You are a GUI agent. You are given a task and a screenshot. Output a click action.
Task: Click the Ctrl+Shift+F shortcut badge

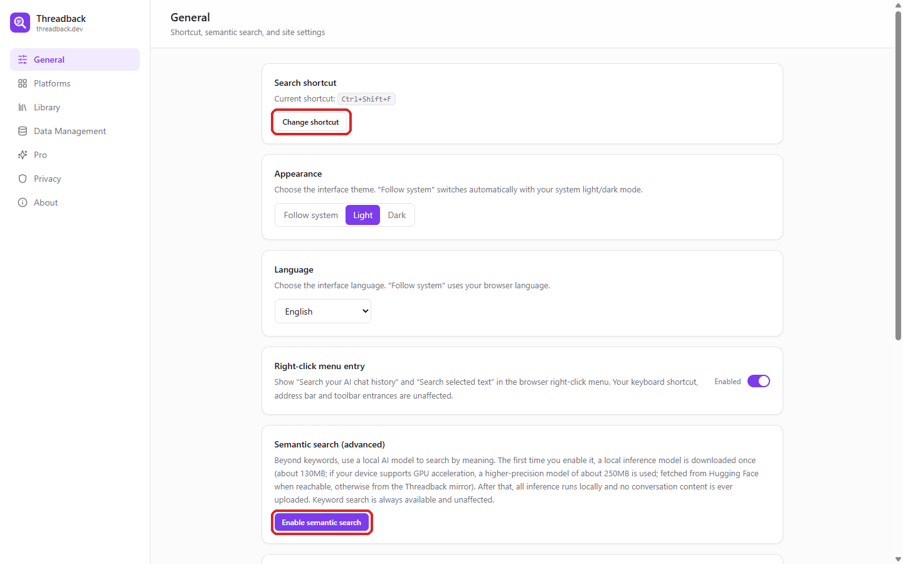click(366, 99)
